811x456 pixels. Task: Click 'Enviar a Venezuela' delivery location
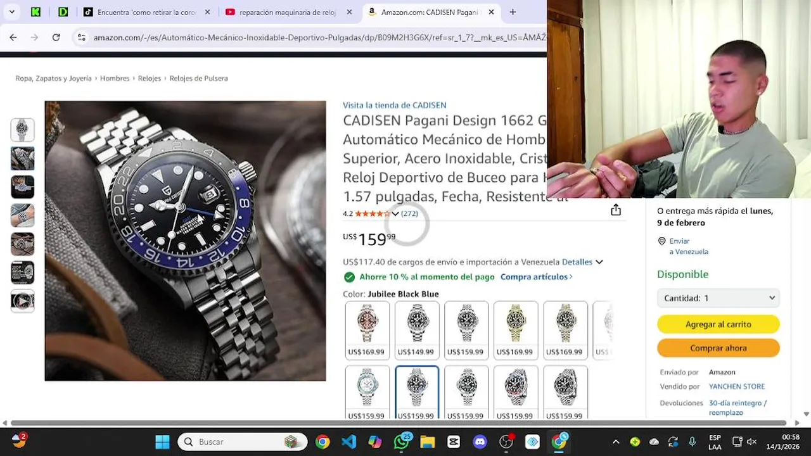pyautogui.click(x=689, y=246)
